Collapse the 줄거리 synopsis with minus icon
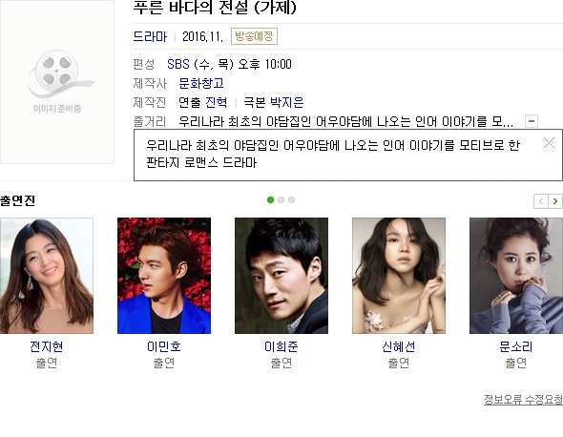Image resolution: width=563 pixels, height=437 pixels. (x=532, y=121)
